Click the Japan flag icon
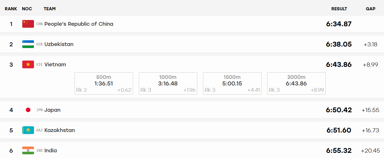Screen dimensions: 384x158 click(28, 110)
